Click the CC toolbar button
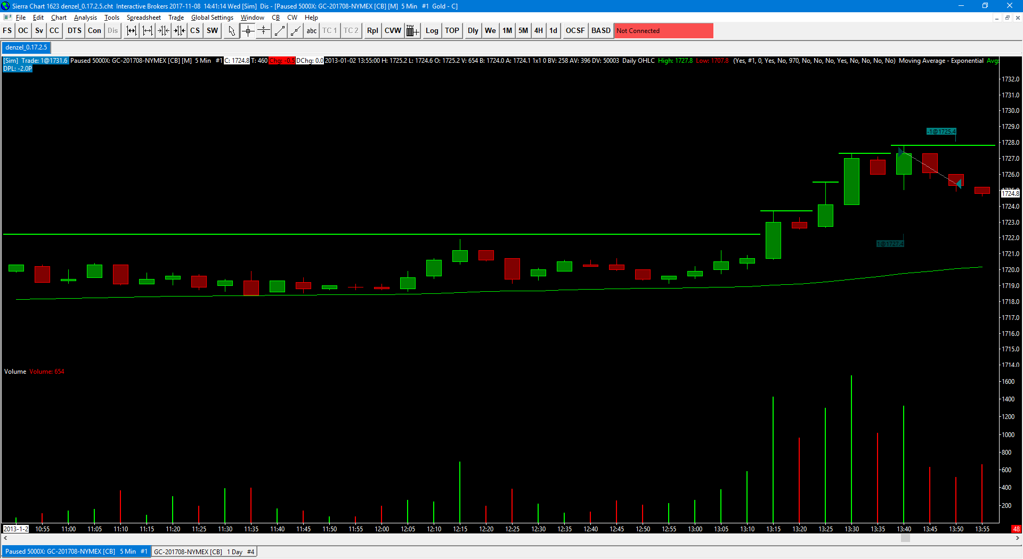Image resolution: width=1023 pixels, height=559 pixels. coord(54,31)
